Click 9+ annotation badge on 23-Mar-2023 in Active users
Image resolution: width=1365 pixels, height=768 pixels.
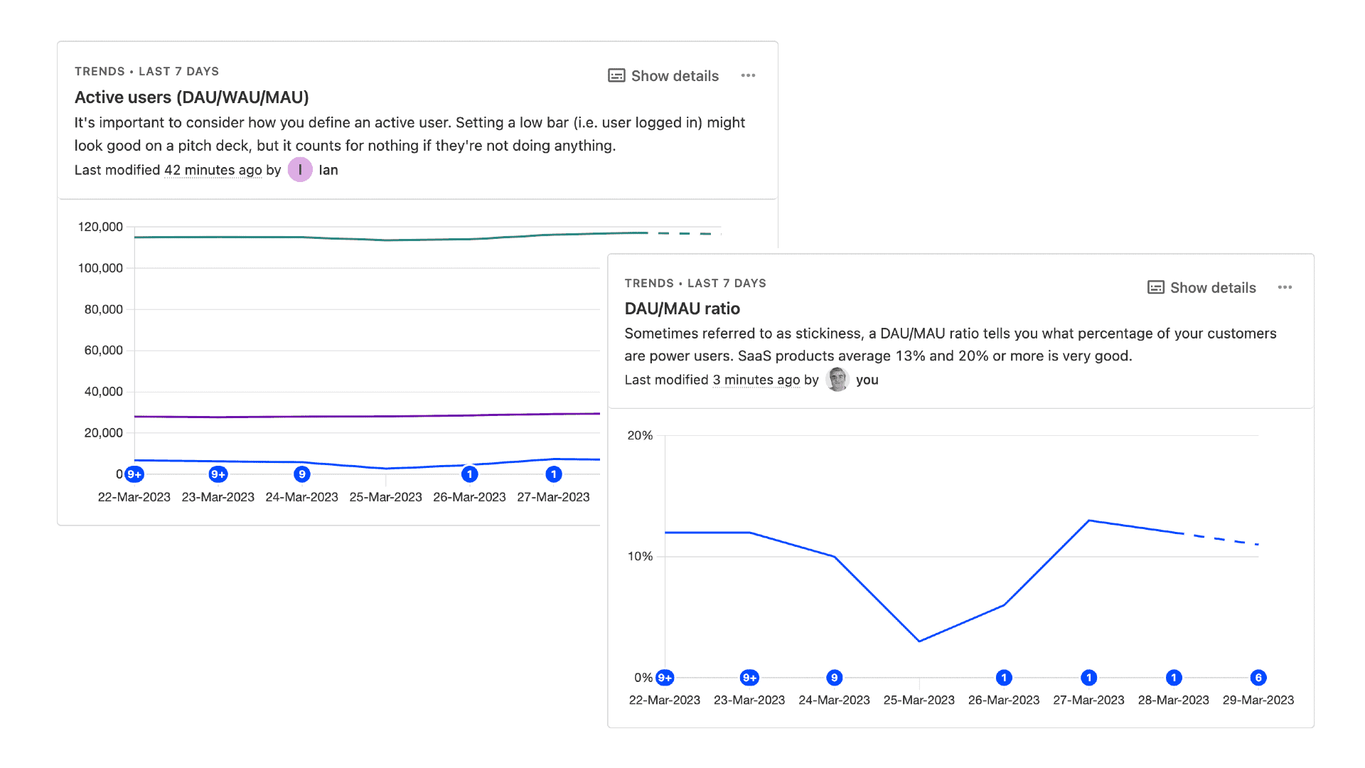218,474
